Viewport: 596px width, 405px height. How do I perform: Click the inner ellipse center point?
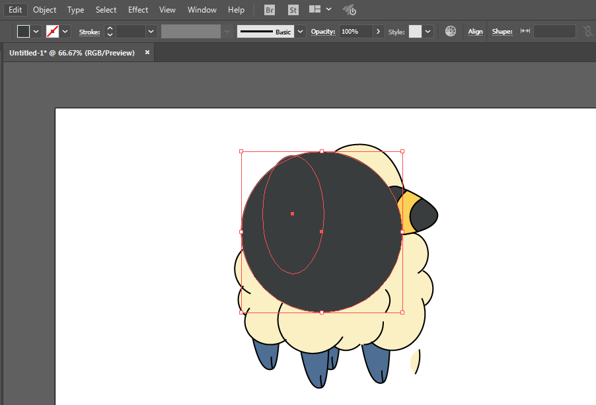(292, 214)
